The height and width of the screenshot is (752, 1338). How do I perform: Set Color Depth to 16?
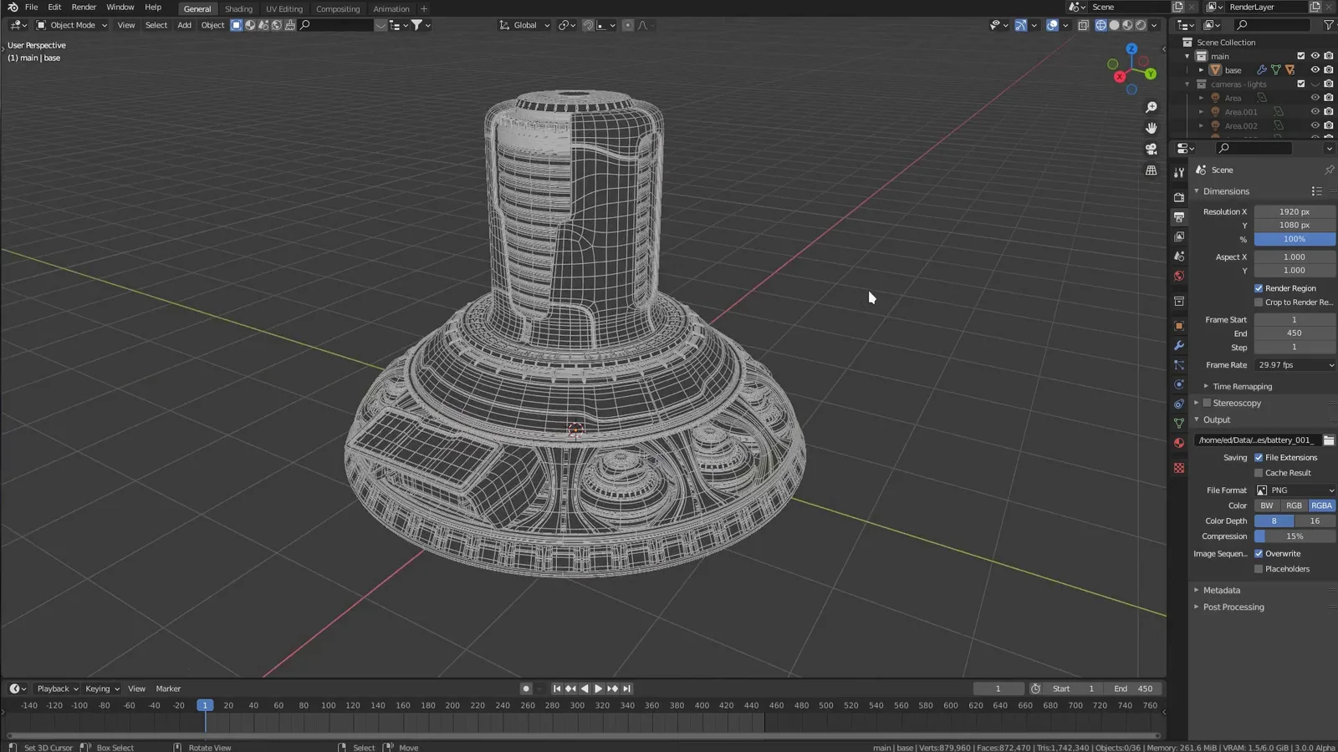coord(1315,521)
